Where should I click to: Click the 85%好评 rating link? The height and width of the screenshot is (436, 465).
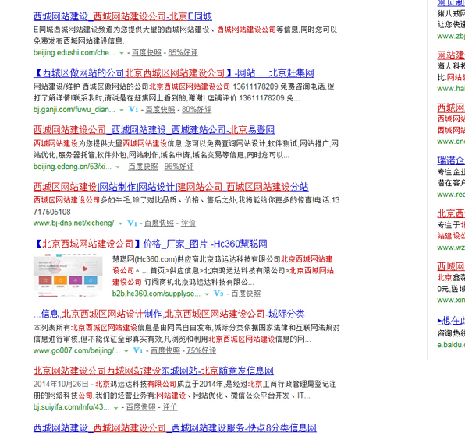click(x=183, y=53)
